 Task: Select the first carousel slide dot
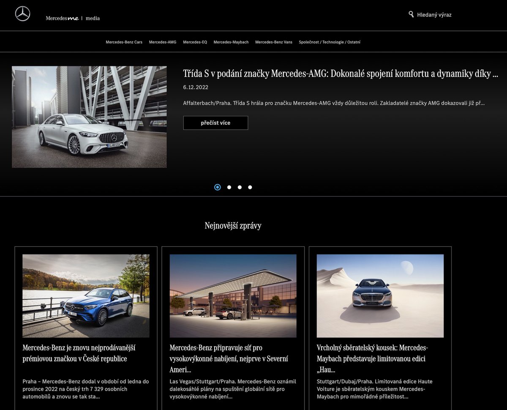218,187
